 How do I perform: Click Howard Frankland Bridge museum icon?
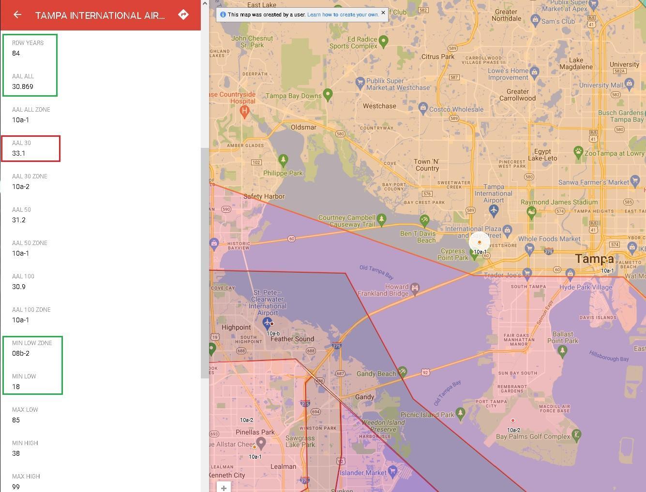(415, 289)
